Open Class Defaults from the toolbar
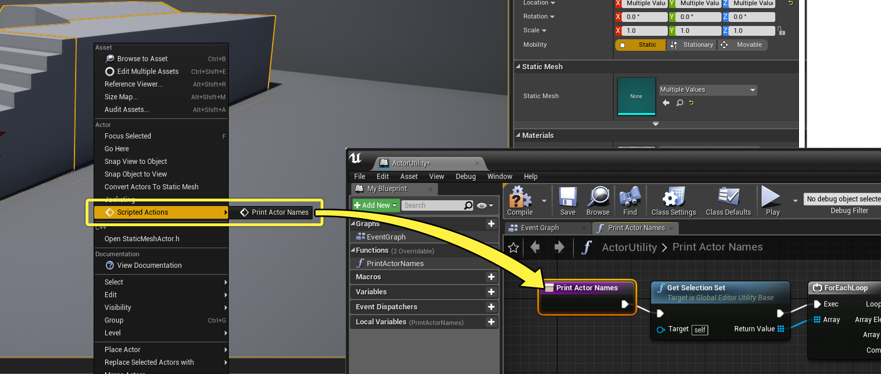 [728, 200]
